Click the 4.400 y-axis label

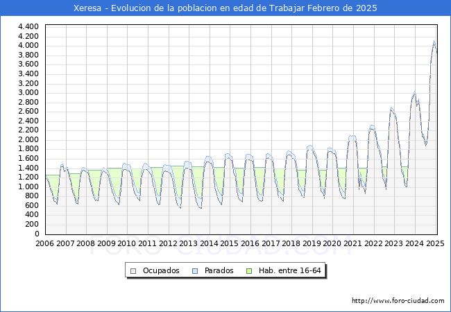click(28, 27)
